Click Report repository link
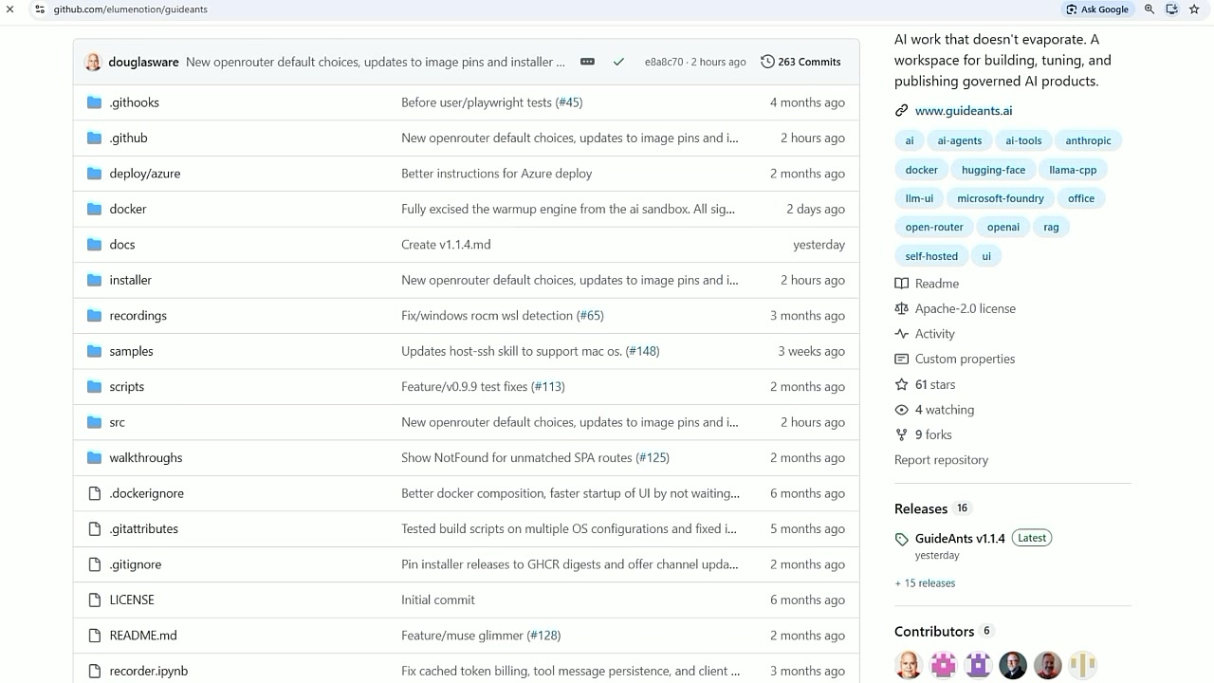 (941, 460)
